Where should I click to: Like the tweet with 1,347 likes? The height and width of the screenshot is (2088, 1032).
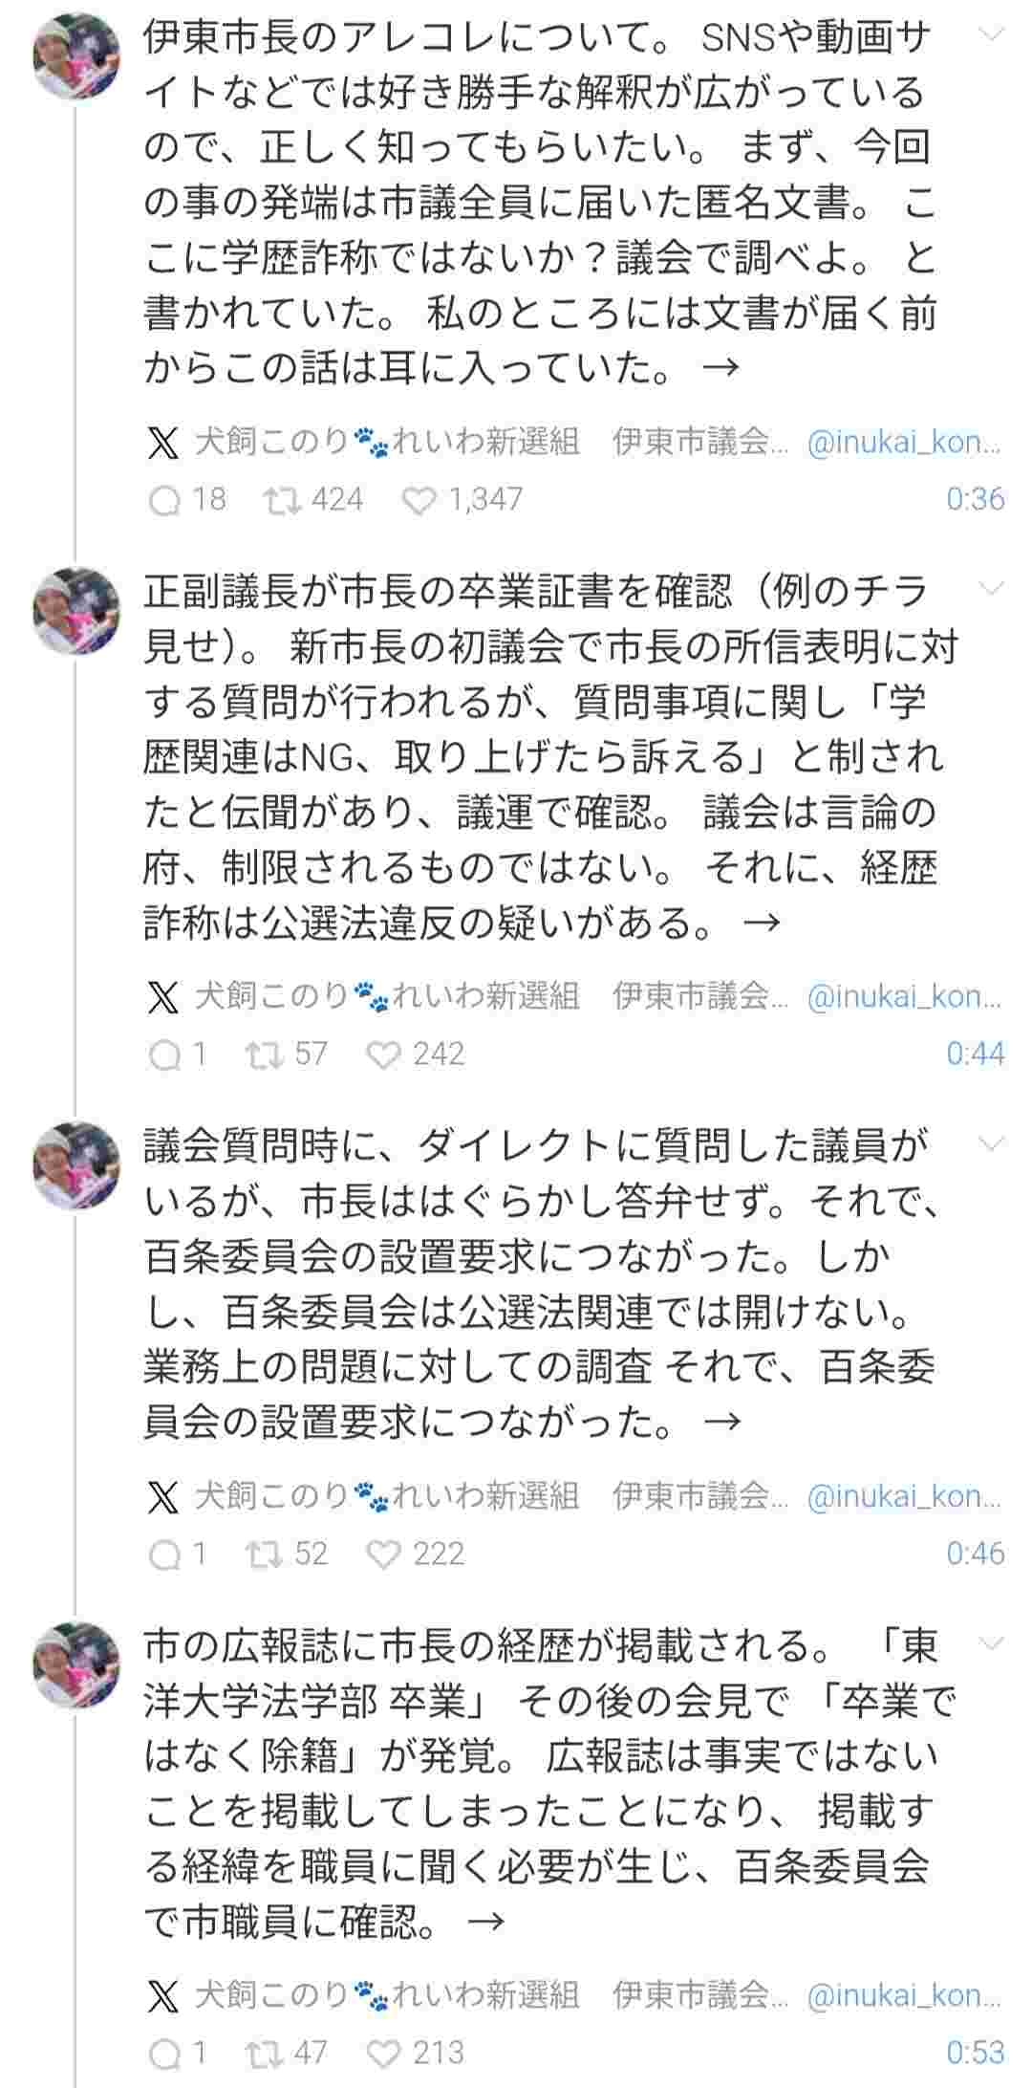click(419, 500)
